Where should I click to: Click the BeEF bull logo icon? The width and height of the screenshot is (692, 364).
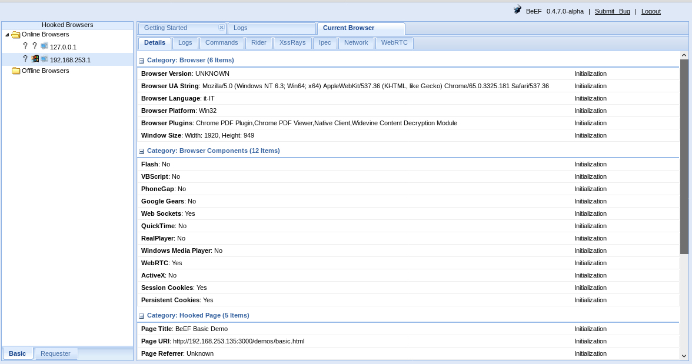point(517,9)
